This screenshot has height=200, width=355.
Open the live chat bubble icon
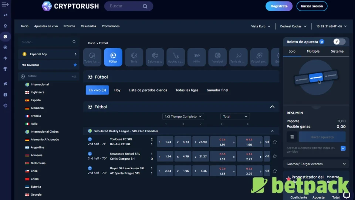pyautogui.click(x=346, y=195)
